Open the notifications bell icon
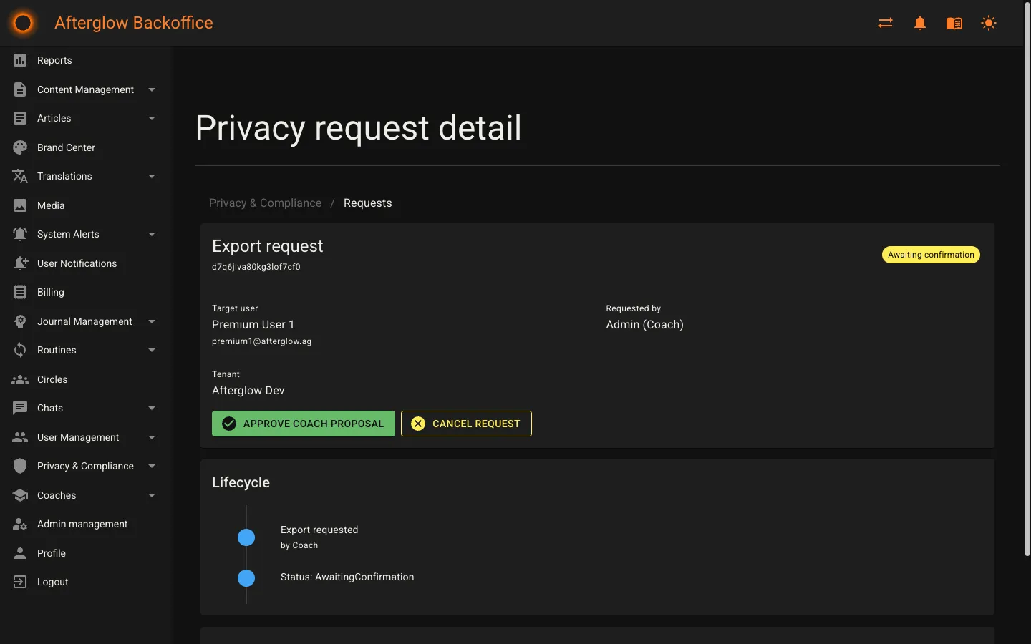Screen dimensions: 1031x644 (x=920, y=23)
